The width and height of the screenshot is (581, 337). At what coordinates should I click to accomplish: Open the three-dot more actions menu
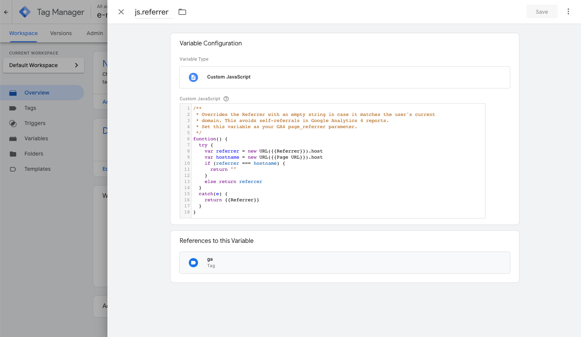pyautogui.click(x=568, y=12)
